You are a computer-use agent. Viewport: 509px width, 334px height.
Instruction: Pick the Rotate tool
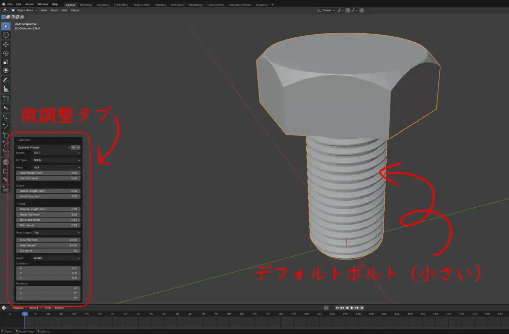pyautogui.click(x=6, y=53)
